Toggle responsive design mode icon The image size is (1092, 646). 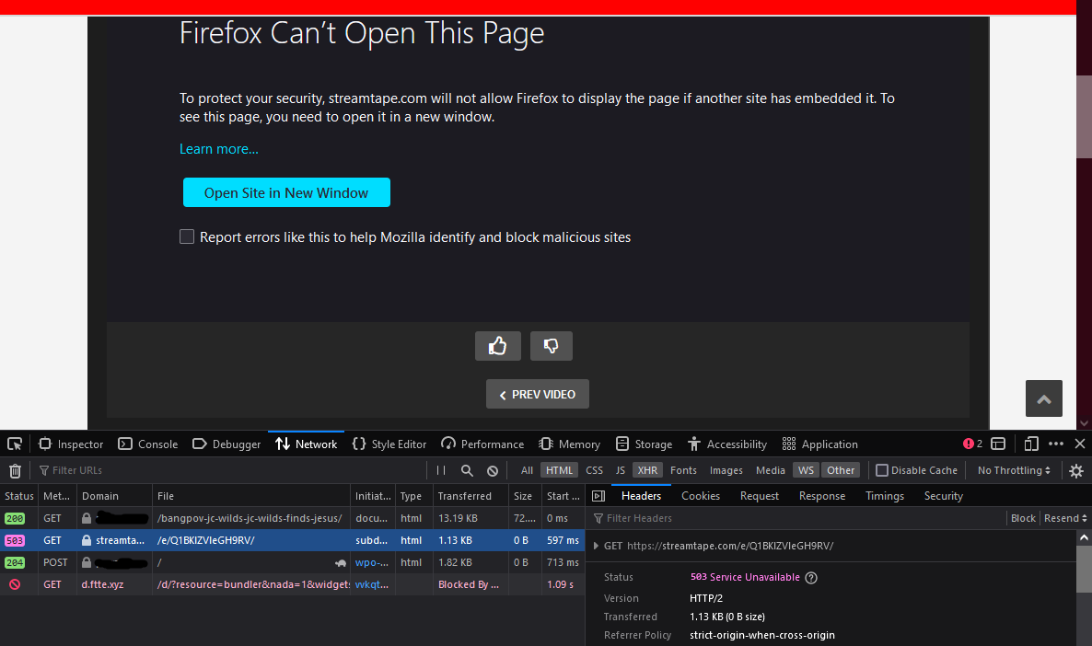(1030, 444)
